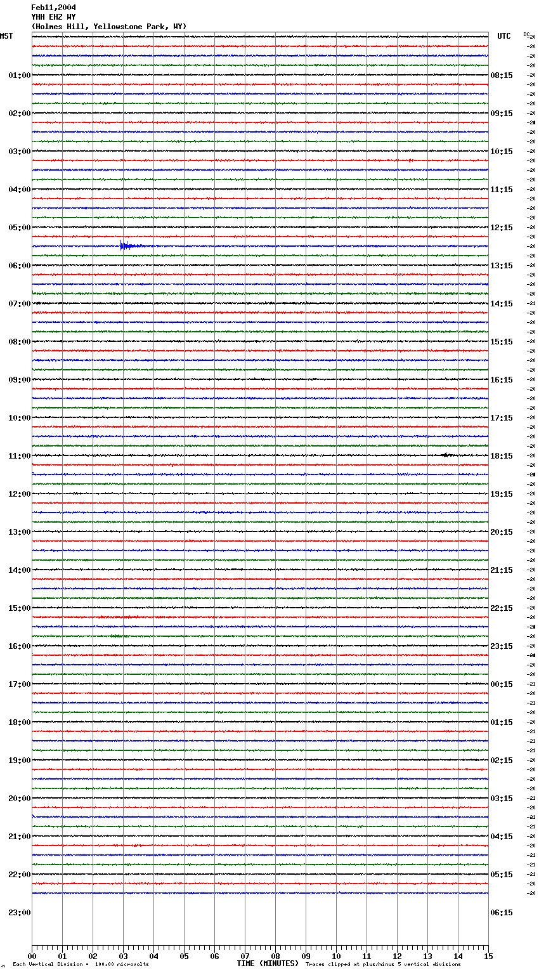Click the '23:15' UTC time label
Viewport: 539px width, 973px height.
click(502, 646)
